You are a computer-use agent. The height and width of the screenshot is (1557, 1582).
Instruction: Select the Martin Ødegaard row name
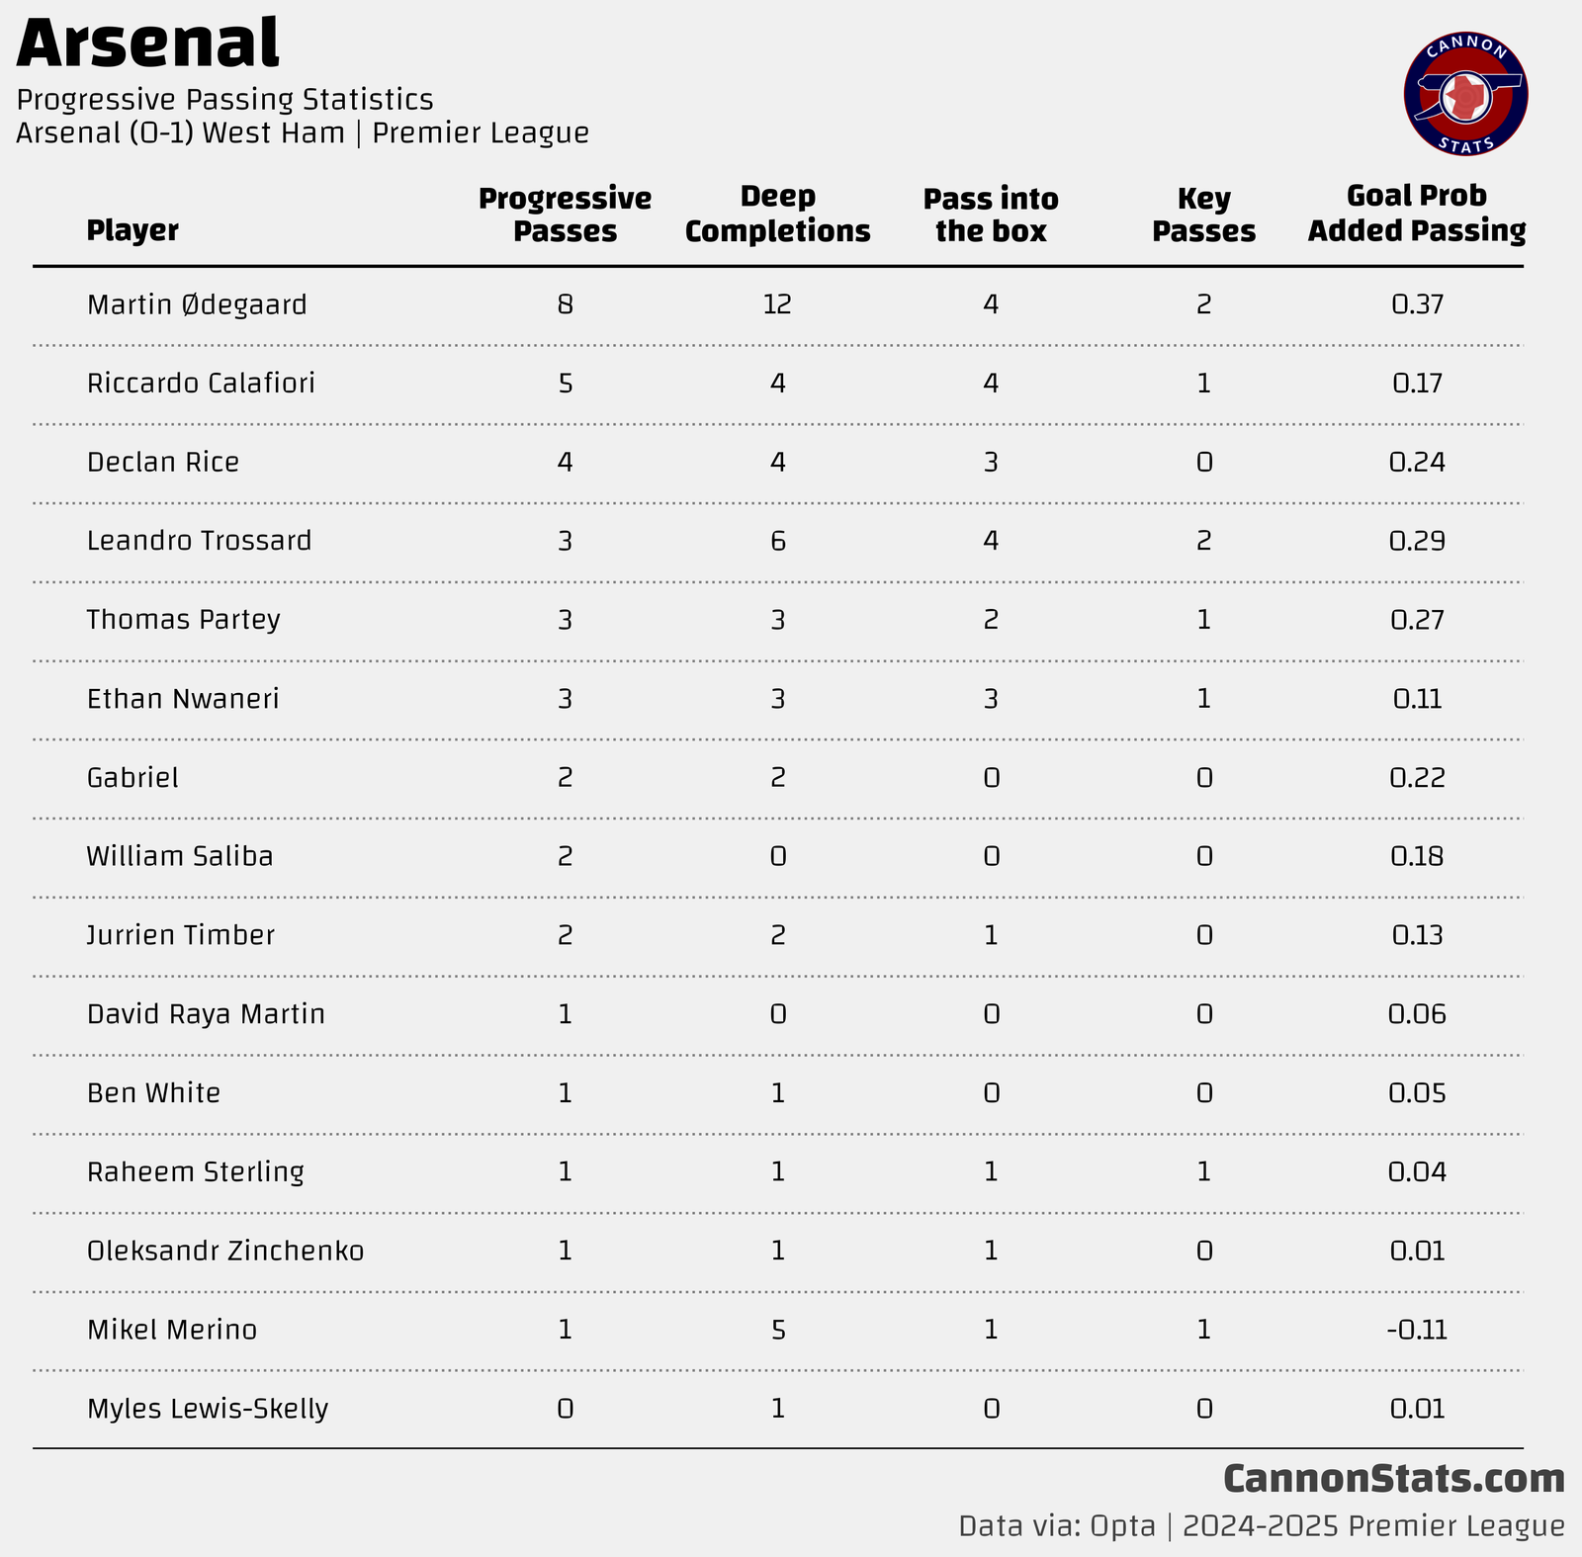[x=197, y=304]
